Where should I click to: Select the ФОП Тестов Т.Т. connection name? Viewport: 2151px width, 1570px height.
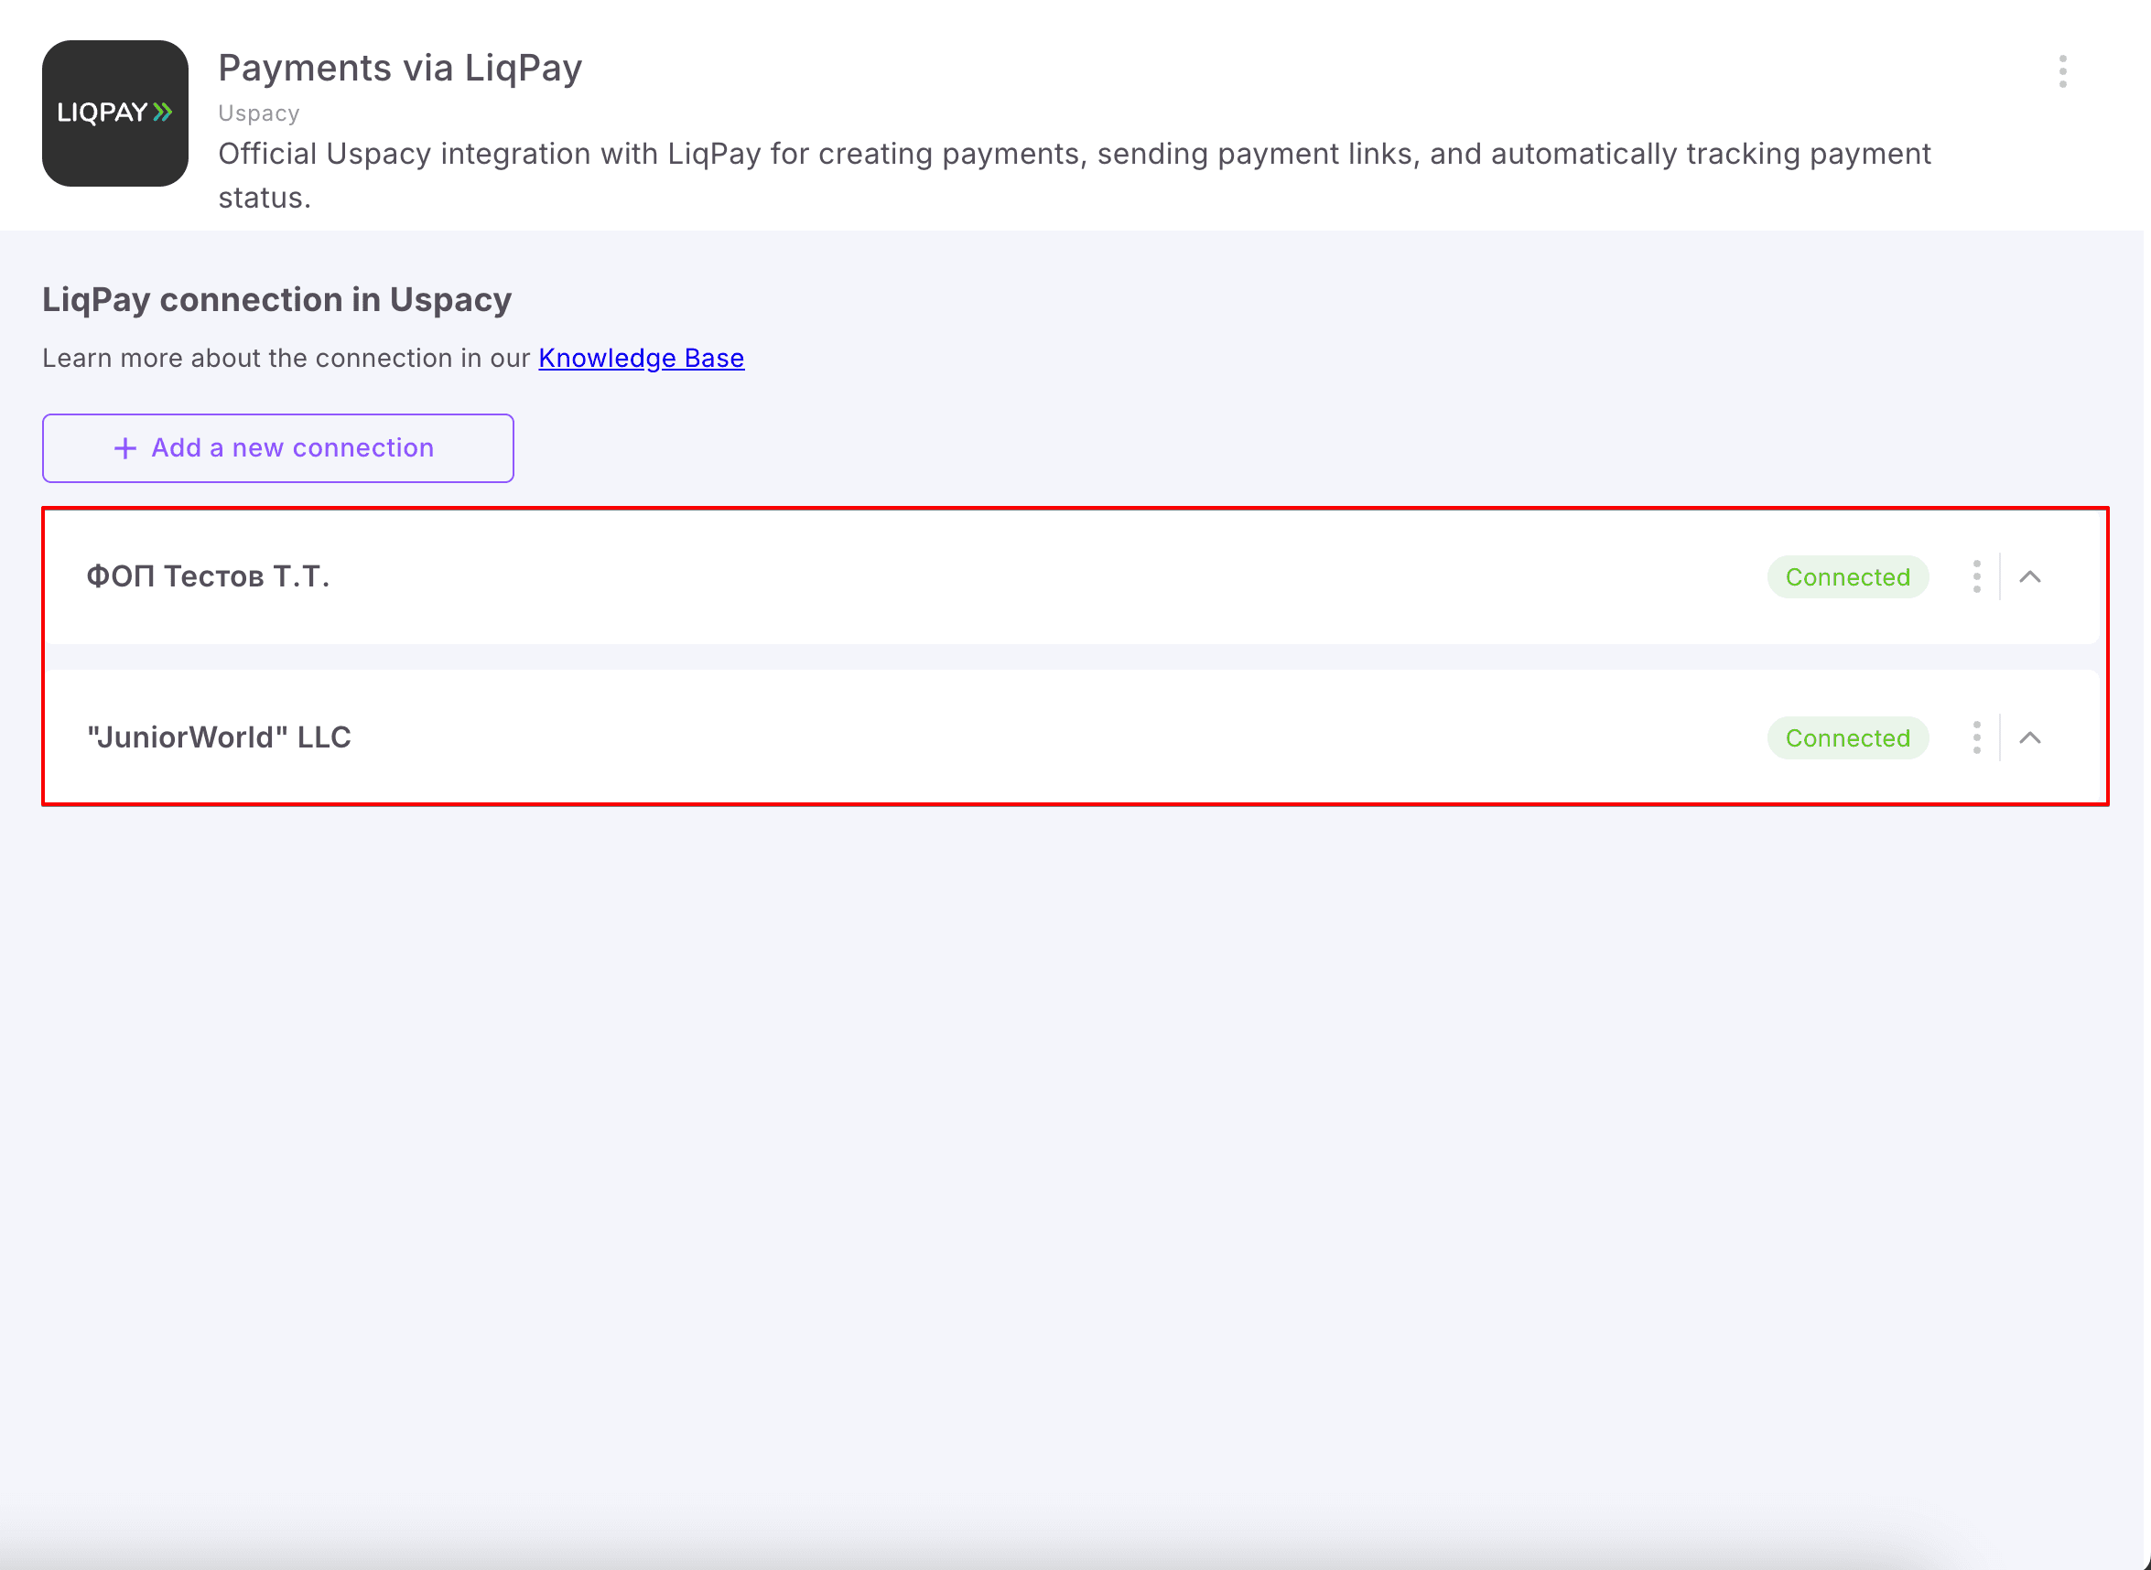[208, 575]
